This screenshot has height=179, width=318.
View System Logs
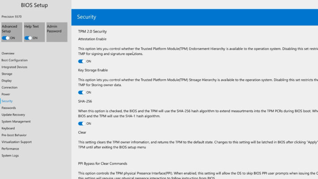coord(10,155)
